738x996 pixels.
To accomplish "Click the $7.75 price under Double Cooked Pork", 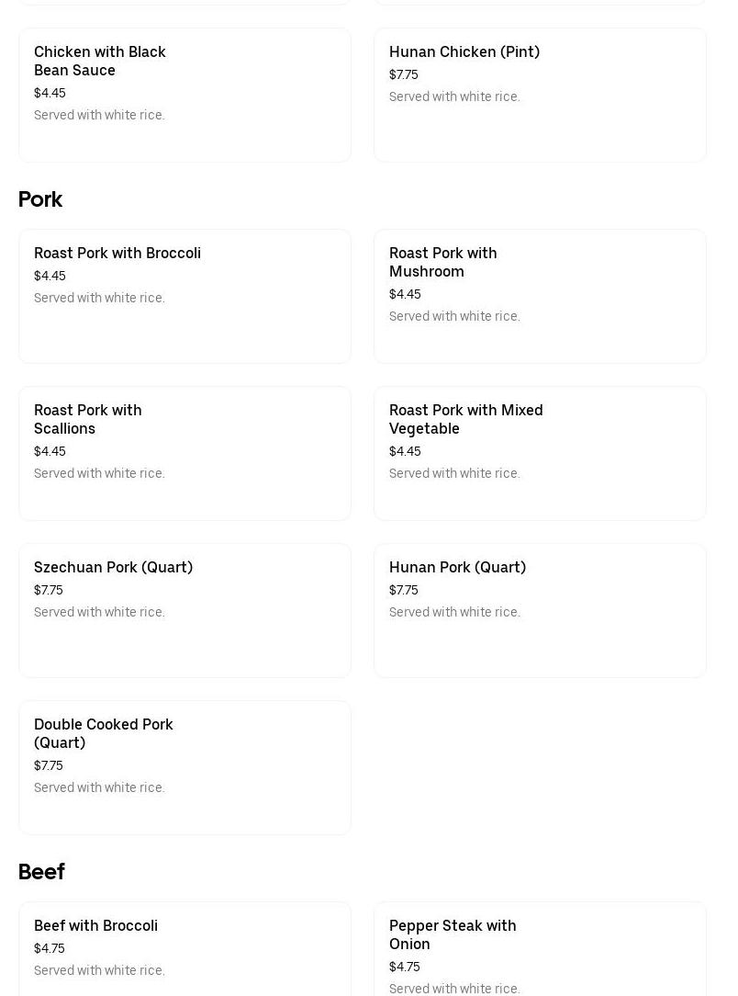I will (x=49, y=766).
